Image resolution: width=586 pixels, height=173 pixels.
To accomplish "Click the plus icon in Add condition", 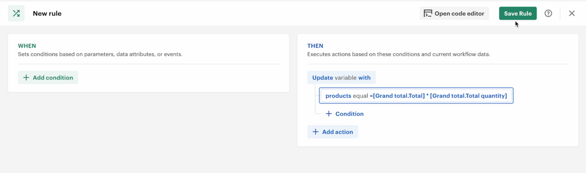I will click(26, 78).
